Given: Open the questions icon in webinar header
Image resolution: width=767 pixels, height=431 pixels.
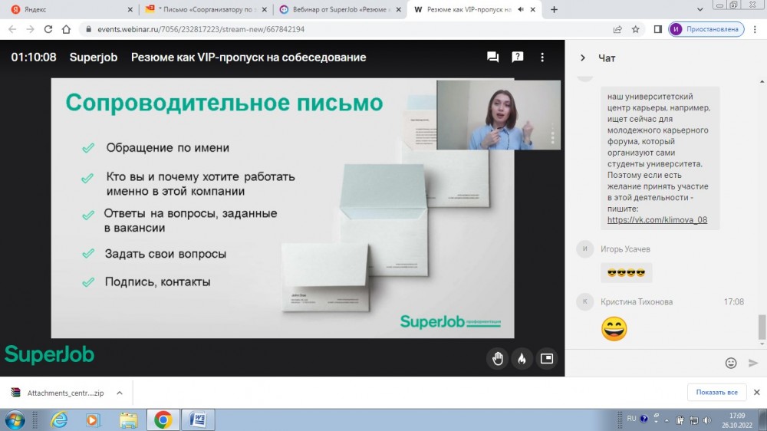Looking at the screenshot, I should tap(518, 58).
